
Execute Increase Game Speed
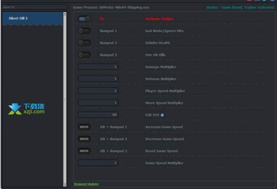tap(84, 127)
